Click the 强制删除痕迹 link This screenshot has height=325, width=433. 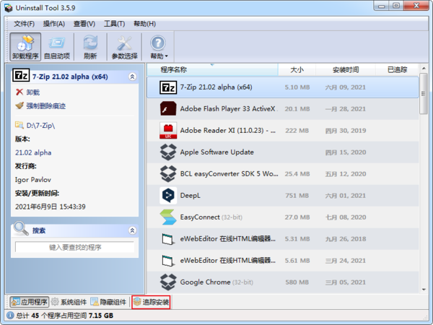tap(46, 106)
